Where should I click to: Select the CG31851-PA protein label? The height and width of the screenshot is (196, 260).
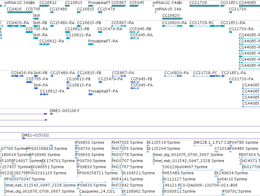[234, 73]
